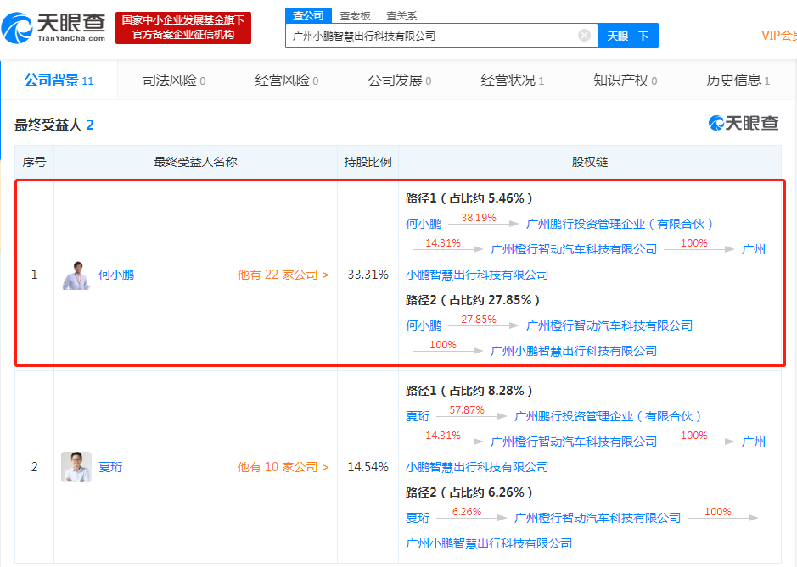Click the 天眼一下 search button
This screenshot has width=797, height=567.
[628, 36]
